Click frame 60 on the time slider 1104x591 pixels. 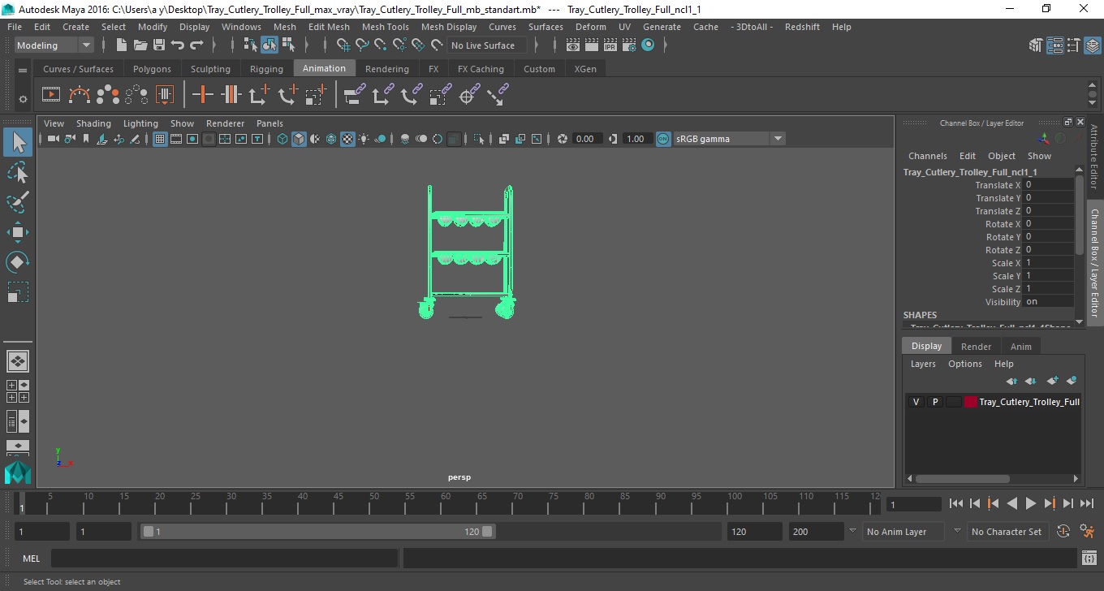446,503
